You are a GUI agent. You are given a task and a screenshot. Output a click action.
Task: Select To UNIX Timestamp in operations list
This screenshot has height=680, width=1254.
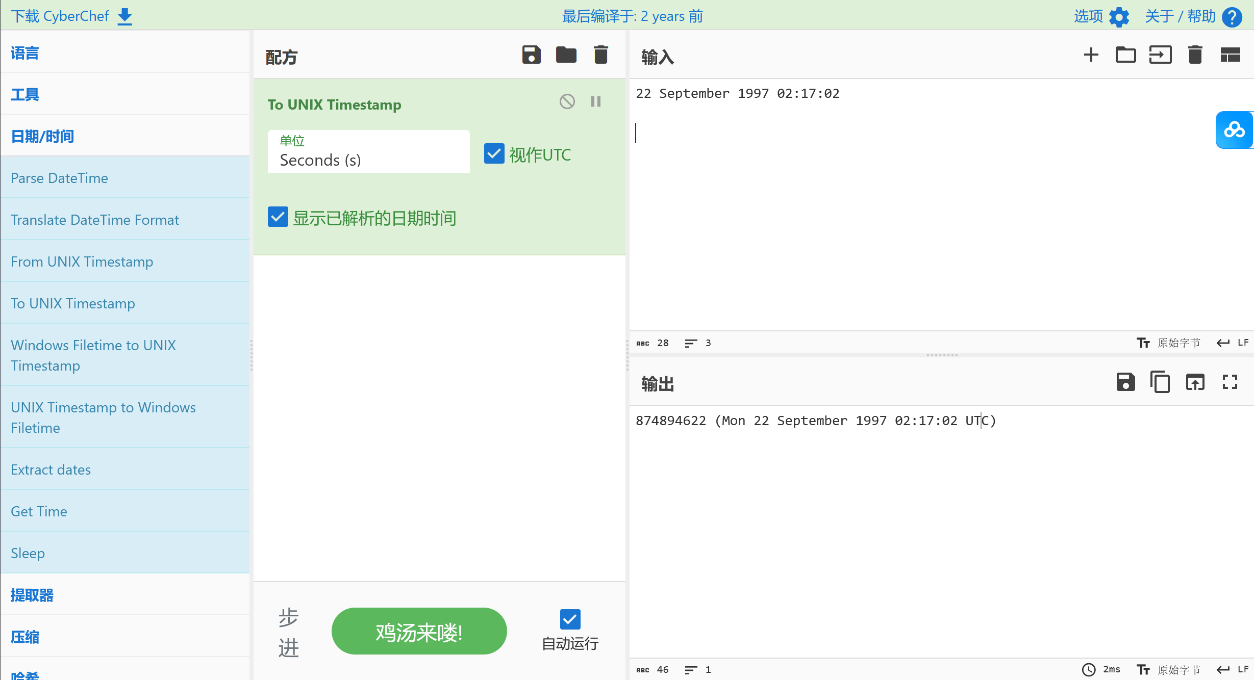125,303
